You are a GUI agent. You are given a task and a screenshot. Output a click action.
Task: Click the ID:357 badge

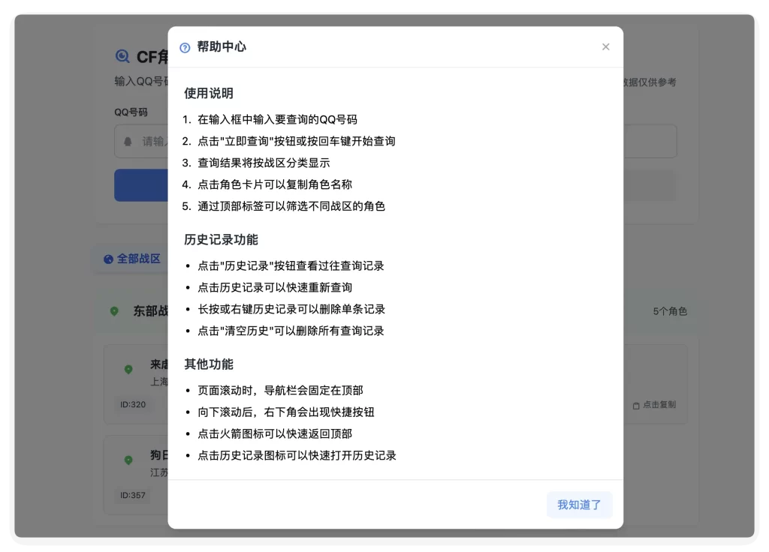(x=134, y=495)
